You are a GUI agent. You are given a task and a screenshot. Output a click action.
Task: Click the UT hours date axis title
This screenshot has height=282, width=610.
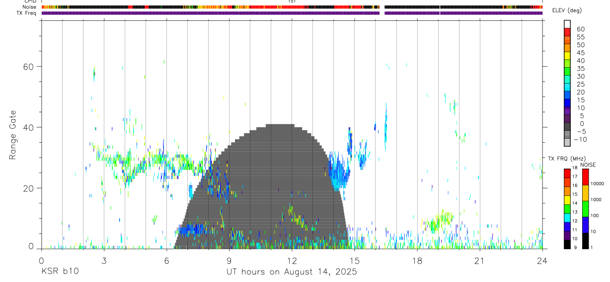292,272
